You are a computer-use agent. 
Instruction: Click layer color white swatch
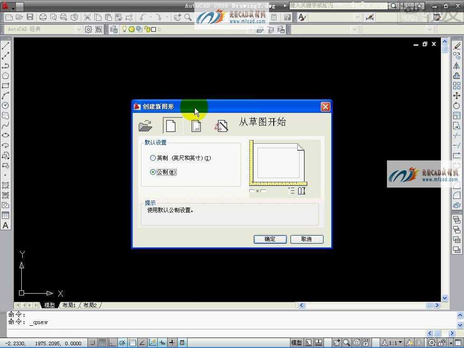pos(154,29)
